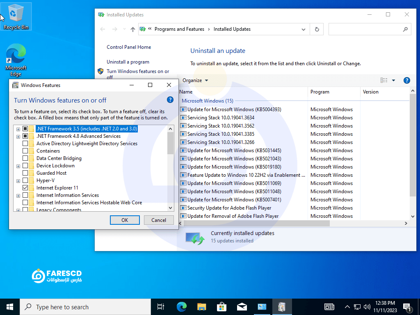Click the back arrow in Installed Updates

[x=103, y=29]
